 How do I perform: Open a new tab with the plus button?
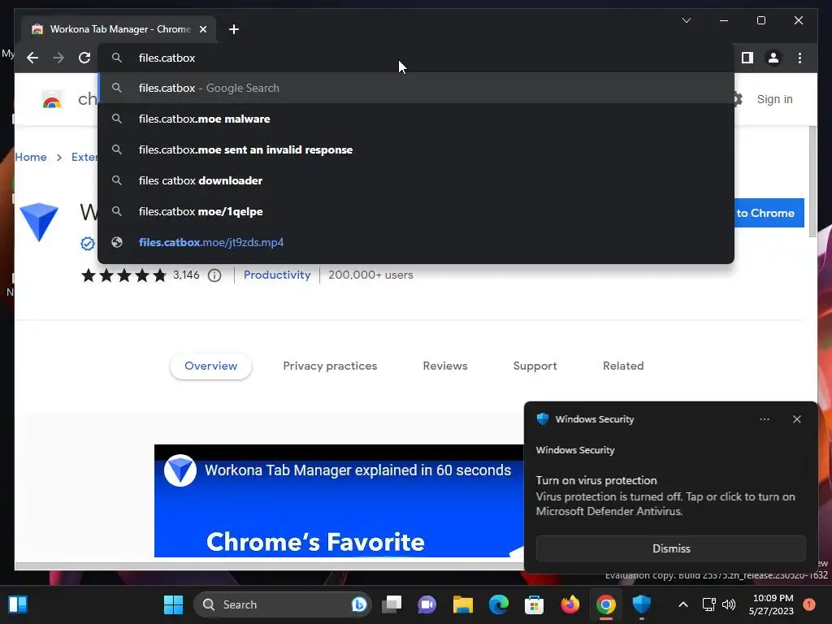(x=234, y=29)
